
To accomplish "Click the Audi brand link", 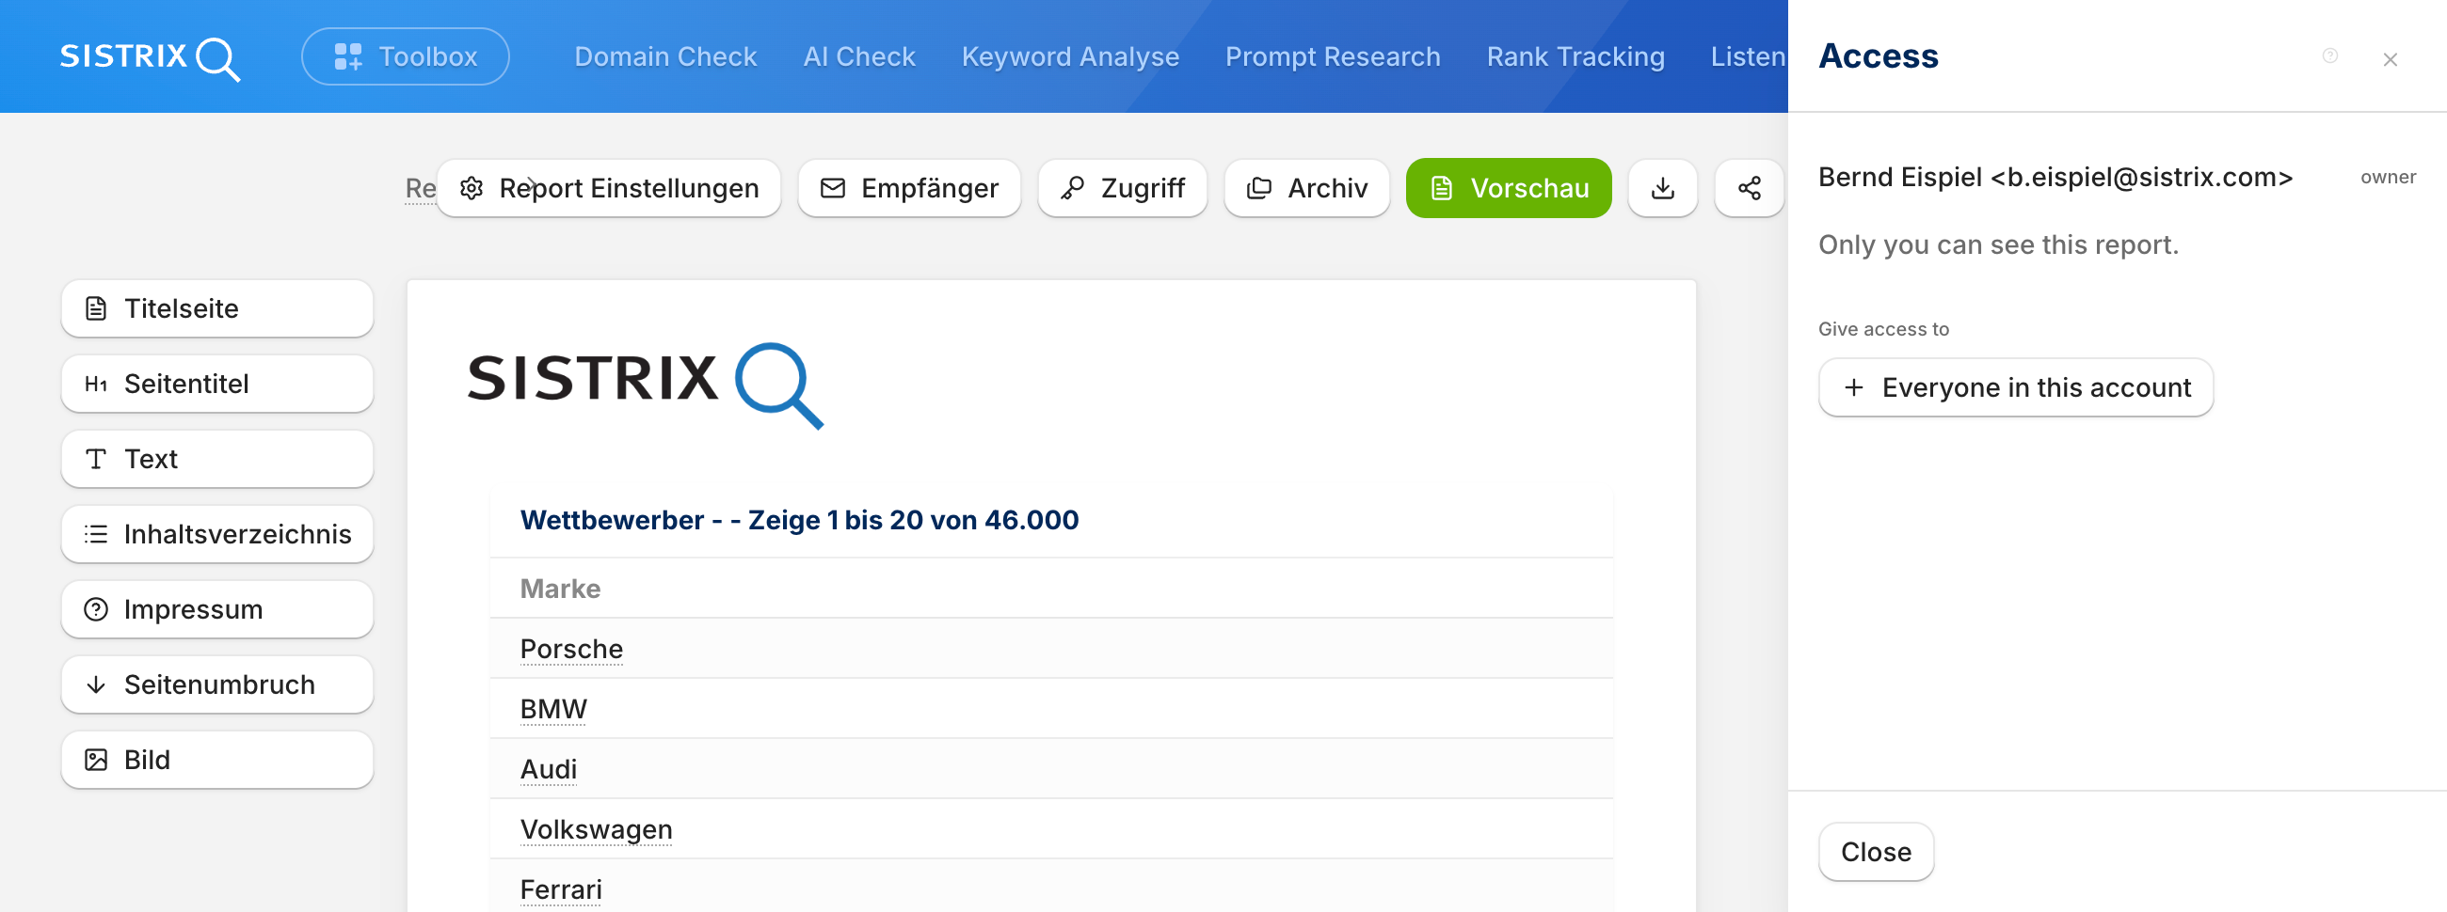I will click(x=548, y=769).
